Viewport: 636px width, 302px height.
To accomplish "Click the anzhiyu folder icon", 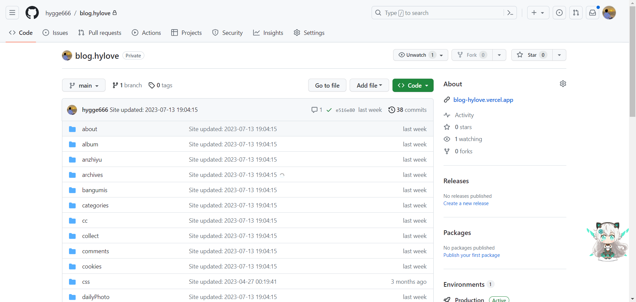I will [x=72, y=160].
